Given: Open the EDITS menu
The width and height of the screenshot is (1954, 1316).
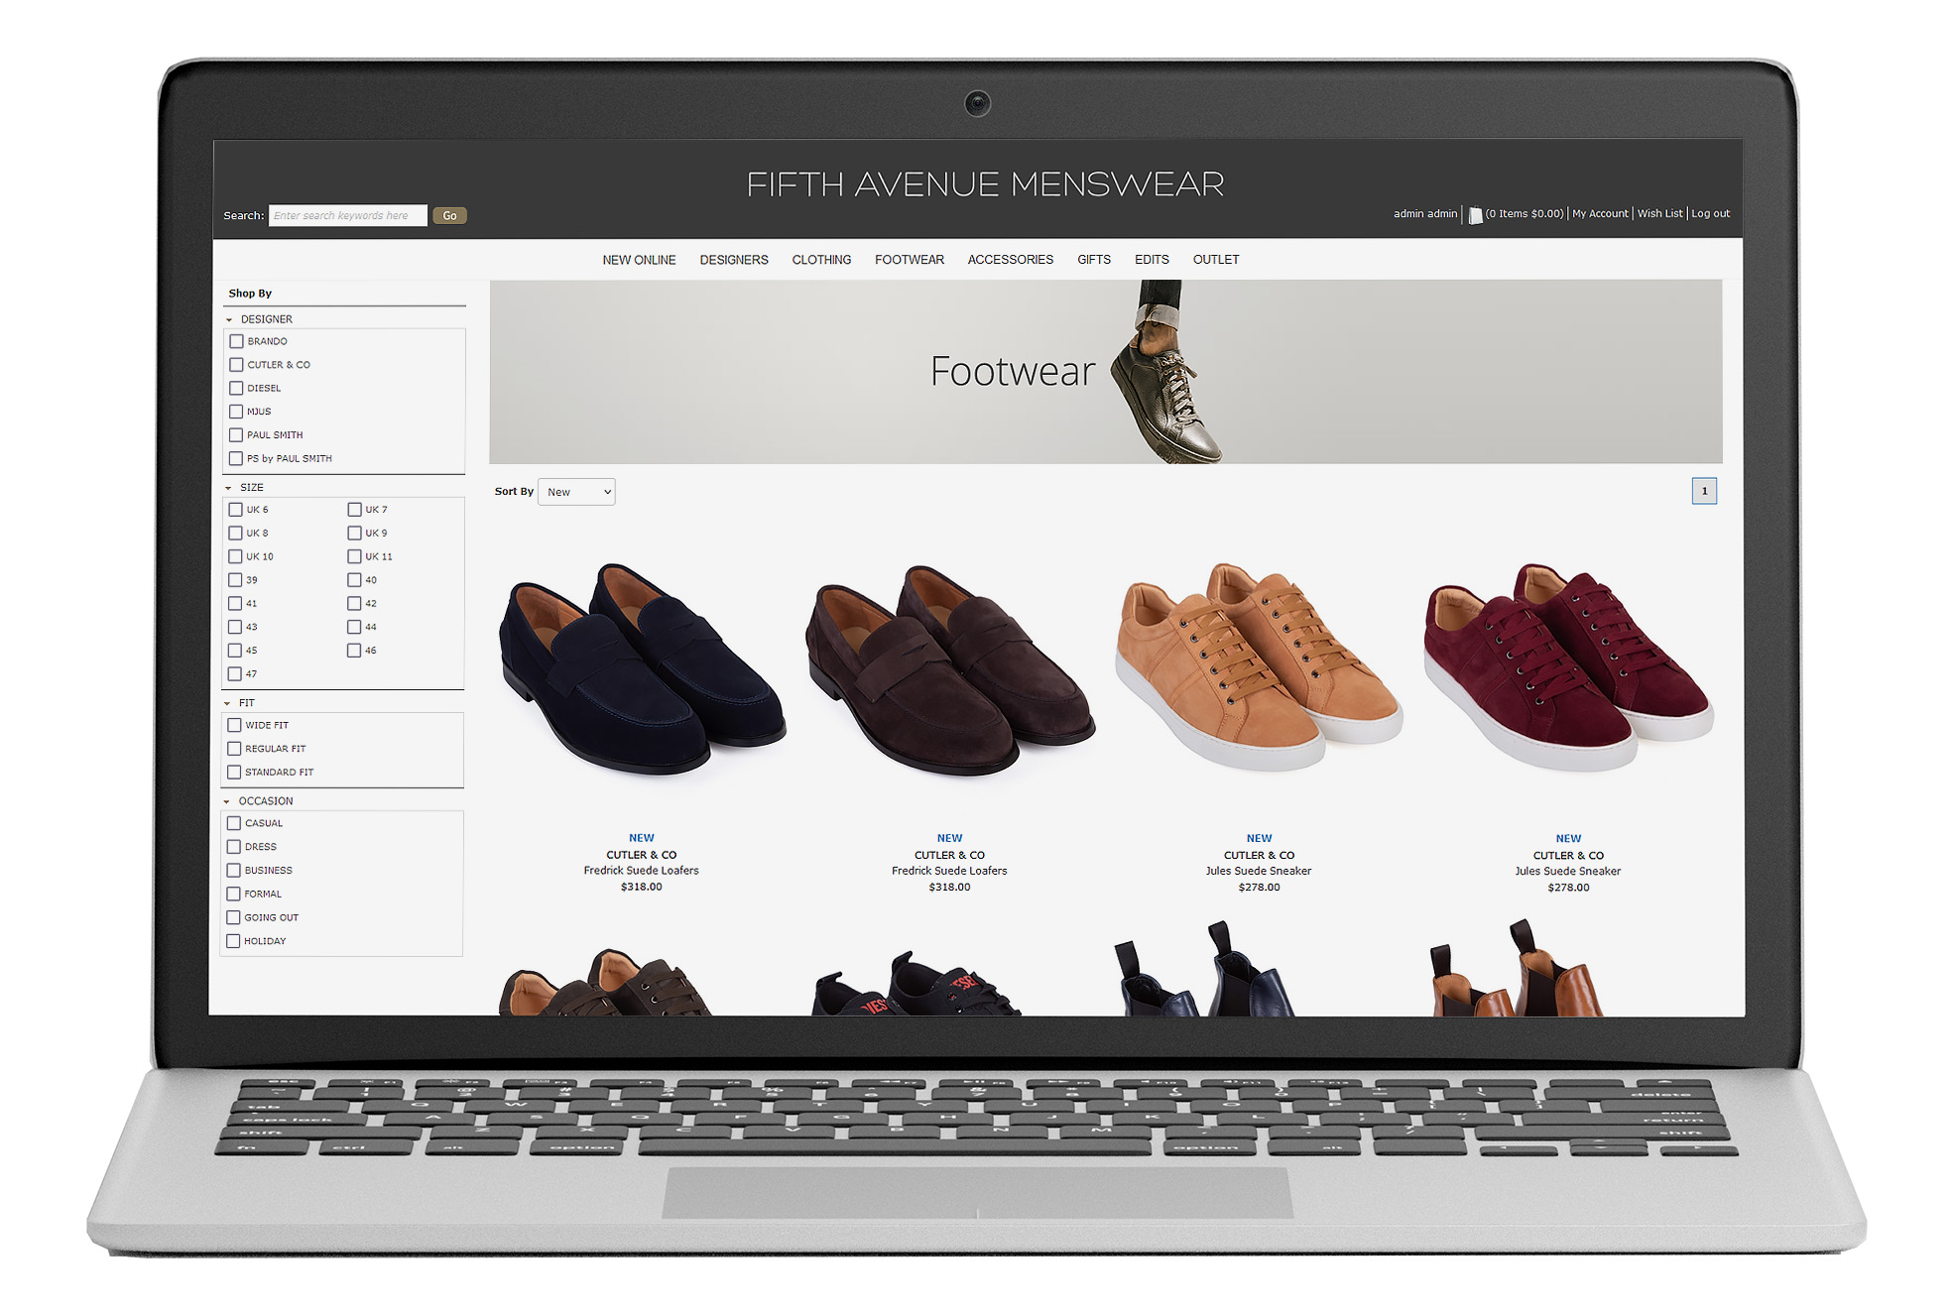Looking at the screenshot, I should click(1152, 260).
